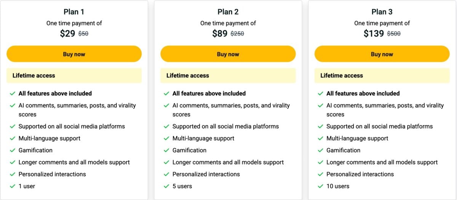
Task: Click checkmark beside Plan 2 '5 users'
Action: click(x=166, y=186)
